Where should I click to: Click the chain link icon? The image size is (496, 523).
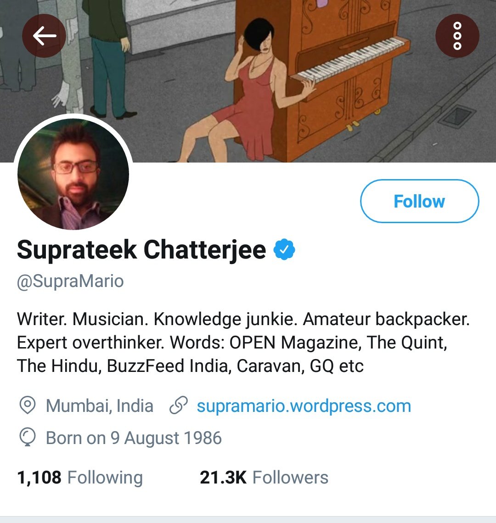pyautogui.click(x=178, y=406)
